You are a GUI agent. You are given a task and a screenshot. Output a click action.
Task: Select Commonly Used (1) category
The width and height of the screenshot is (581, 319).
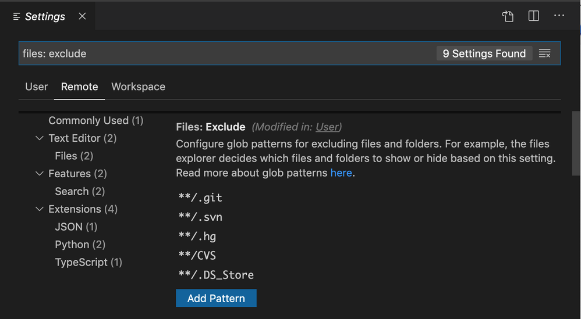pyautogui.click(x=95, y=120)
